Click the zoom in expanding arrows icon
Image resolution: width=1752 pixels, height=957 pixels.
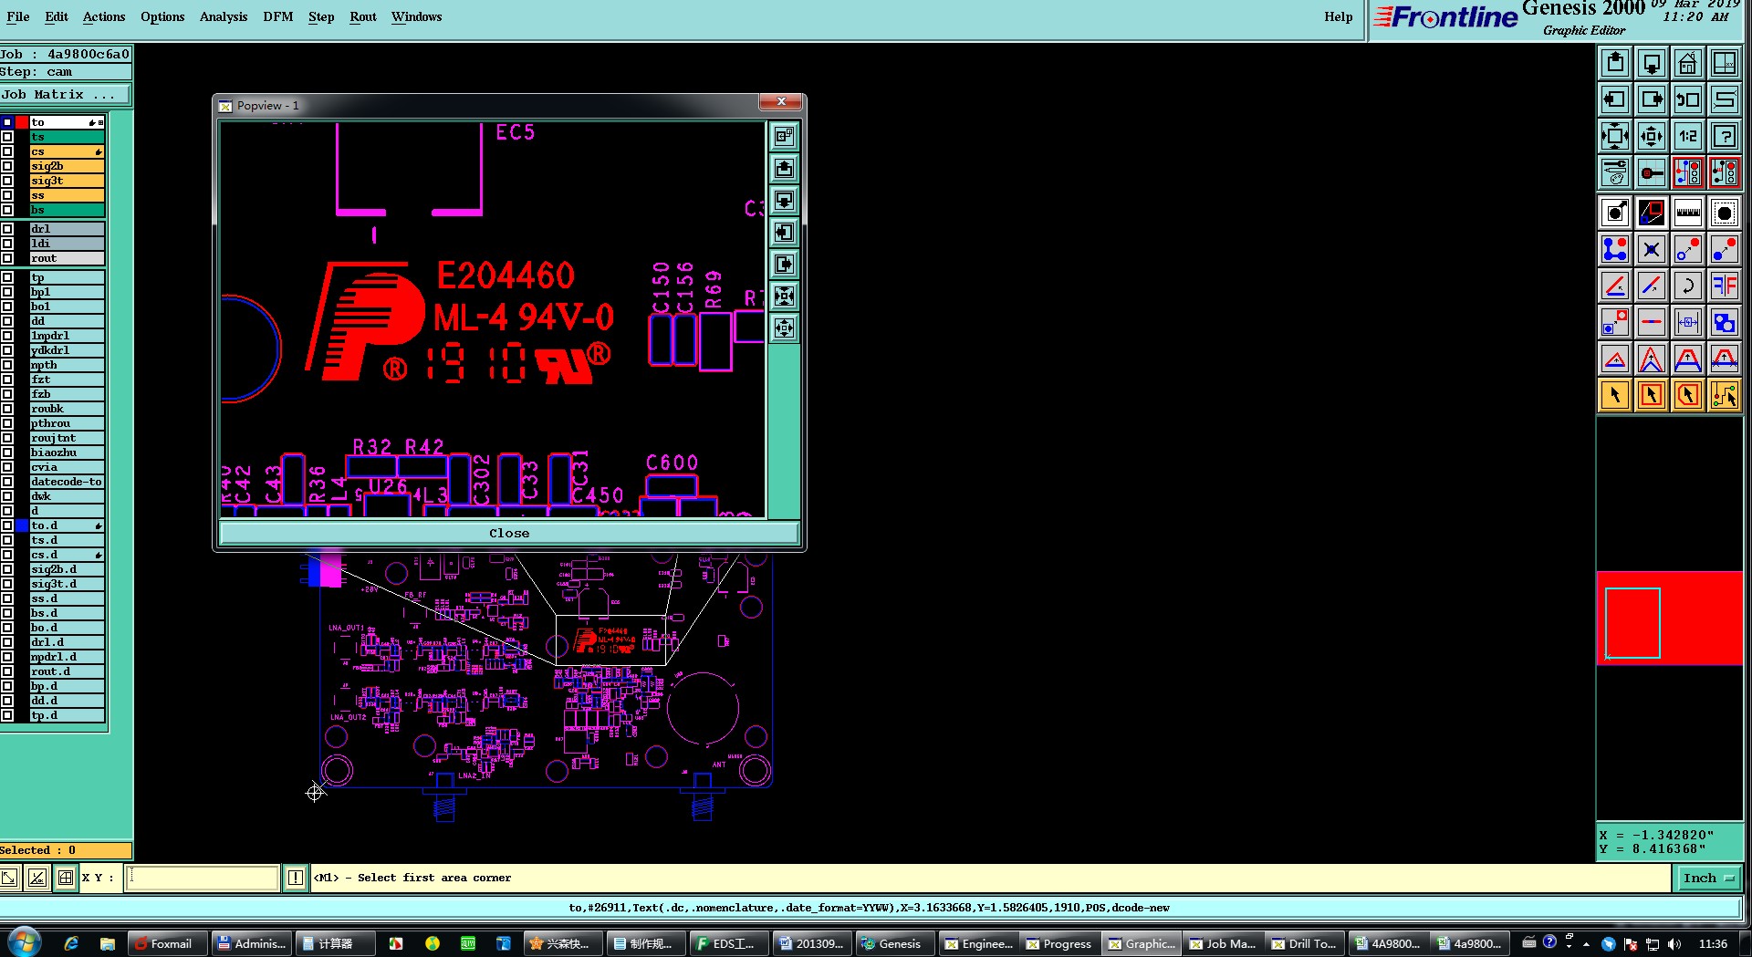[1615, 137]
